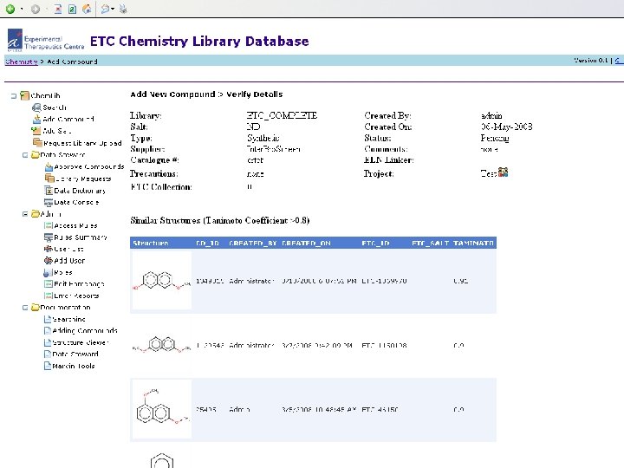
Task: Click the Add Compound tree icon
Action: (x=36, y=119)
